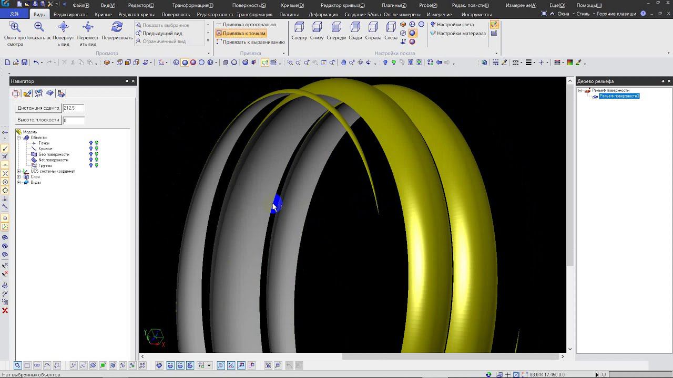This screenshot has width=673, height=378.
Task: Click the hand pan icon in view toolbar
Action: [x=343, y=62]
